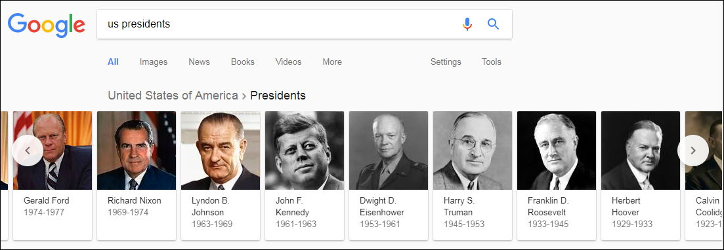Click the Google logo
Screen dimensions: 724x250
point(46,25)
